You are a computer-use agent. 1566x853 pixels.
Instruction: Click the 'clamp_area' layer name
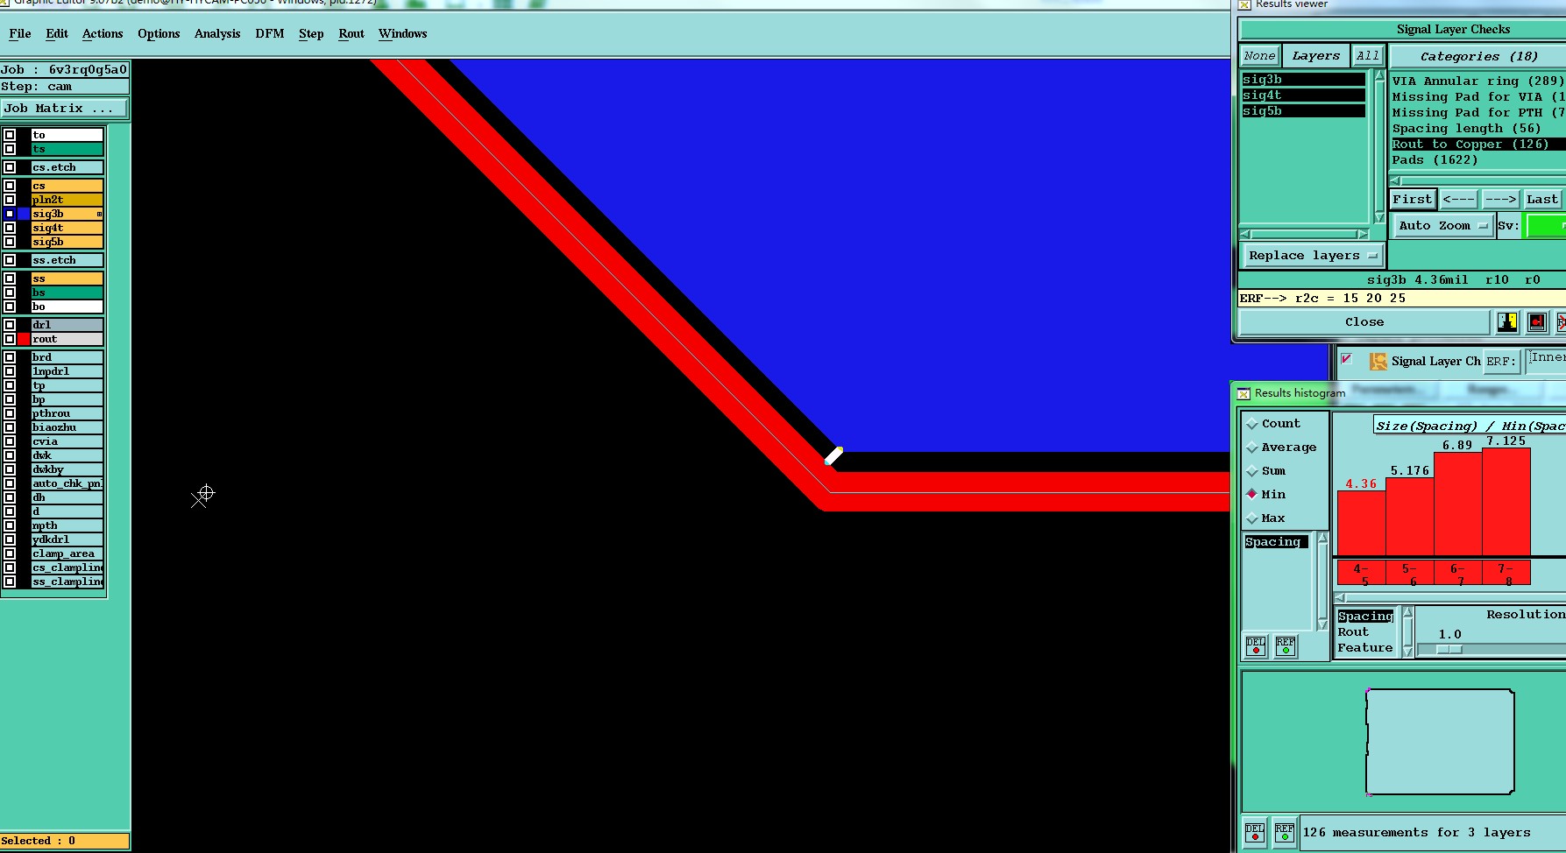(x=67, y=553)
